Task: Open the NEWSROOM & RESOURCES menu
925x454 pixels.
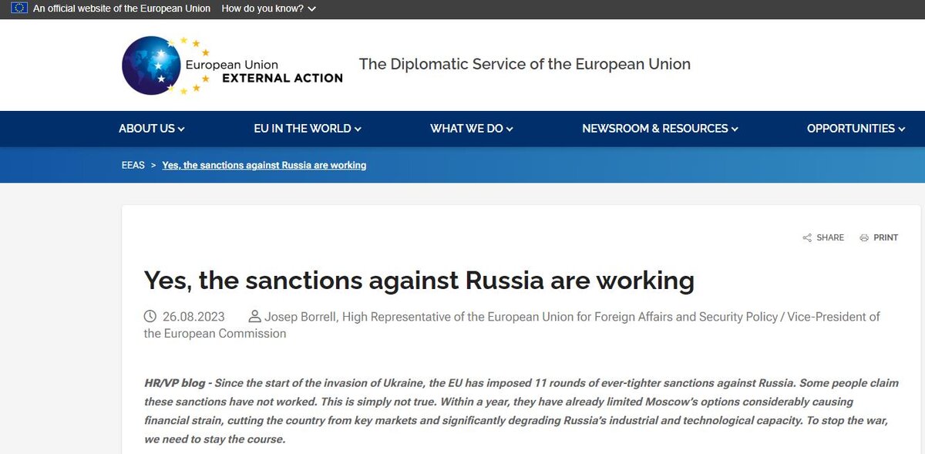Action: point(658,129)
